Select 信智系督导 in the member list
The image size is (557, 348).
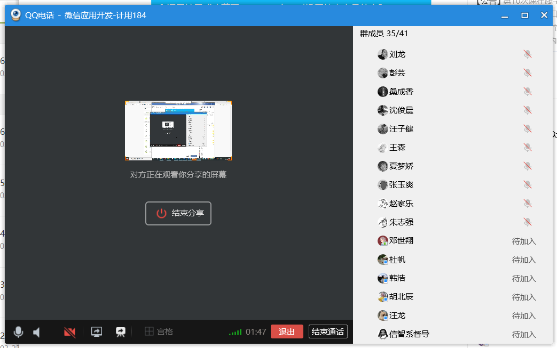[x=409, y=334]
